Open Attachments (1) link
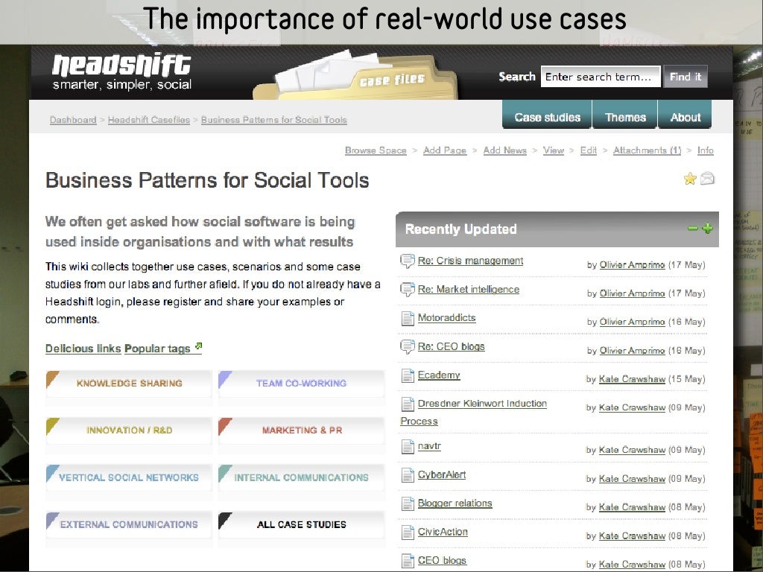Viewport: 763px width, 572px height. pyautogui.click(x=648, y=150)
